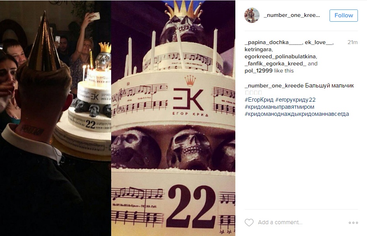Image resolution: width=367 pixels, height=236 pixels.
Task: Open hashtag #кридоманыправятмиром
Action: (x=279, y=107)
